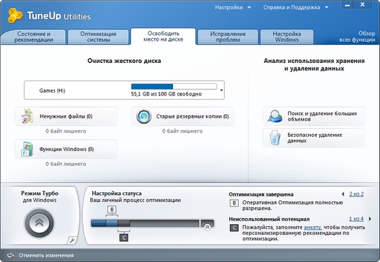Open Поиск и удаление больших объемов
This screenshot has height=262, width=380.
[x=313, y=116]
